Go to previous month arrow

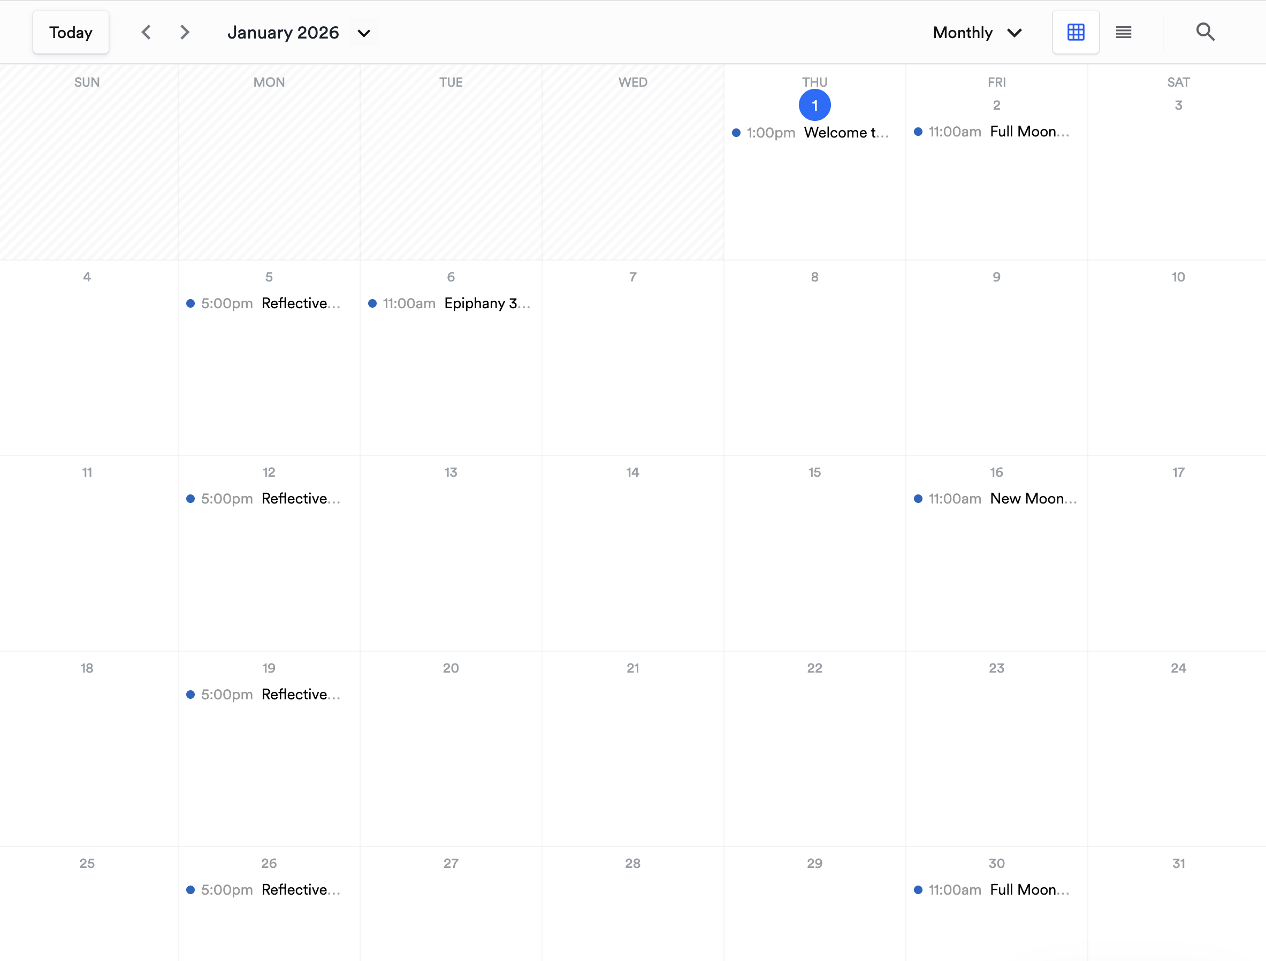coord(147,32)
